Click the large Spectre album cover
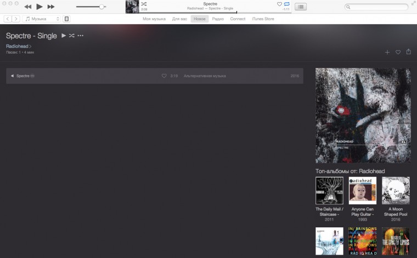This screenshot has height=258, width=417. tap(363, 116)
